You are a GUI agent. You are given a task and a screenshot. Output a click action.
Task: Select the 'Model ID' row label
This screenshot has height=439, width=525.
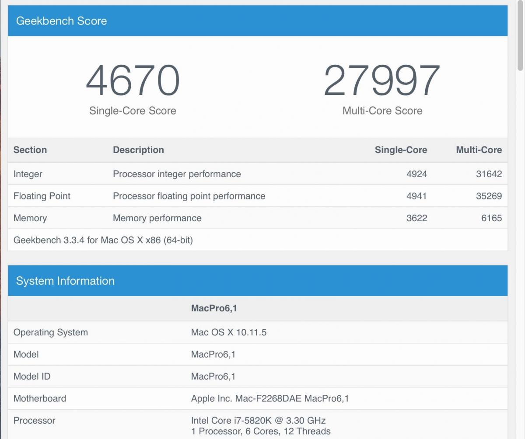(32, 376)
